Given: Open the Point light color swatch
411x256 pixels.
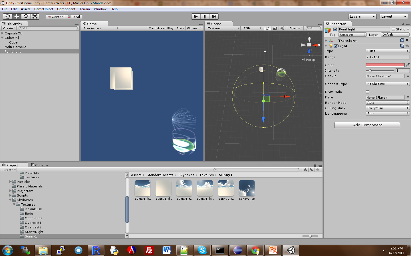Looking at the screenshot, I should coord(385,65).
